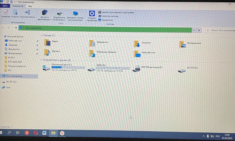
Task: Open КТП 2024-2025 sidebar folder
Action: pos(13,62)
